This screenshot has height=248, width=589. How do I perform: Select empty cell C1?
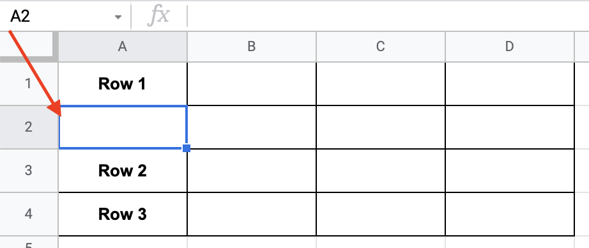(381, 84)
